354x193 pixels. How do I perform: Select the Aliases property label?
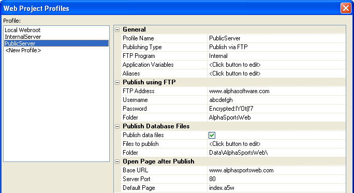(131, 73)
